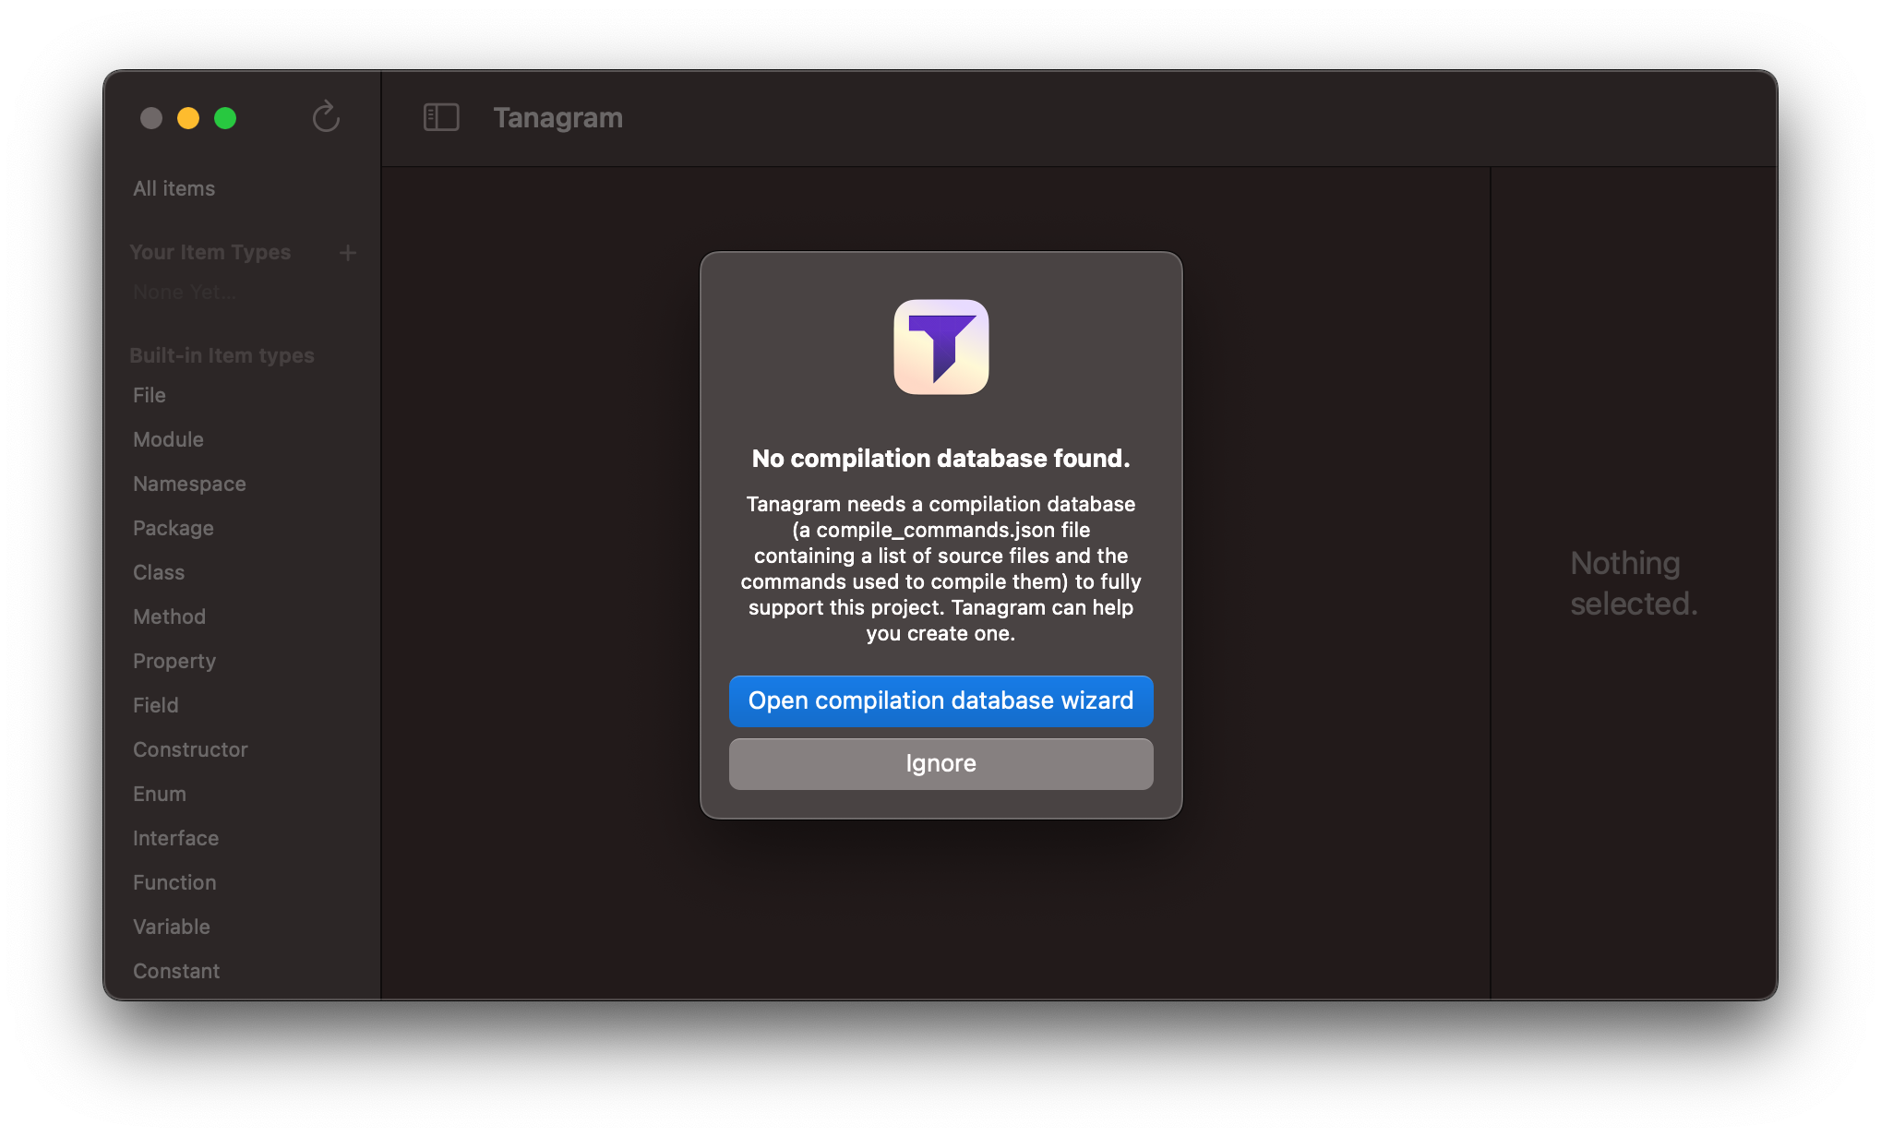The height and width of the screenshot is (1137, 1881).
Task: Select the Variable item type
Action: [172, 927]
